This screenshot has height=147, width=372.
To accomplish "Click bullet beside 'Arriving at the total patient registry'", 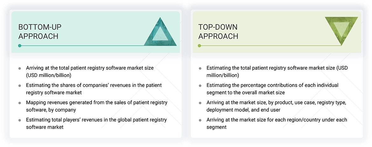I will point(20,68).
